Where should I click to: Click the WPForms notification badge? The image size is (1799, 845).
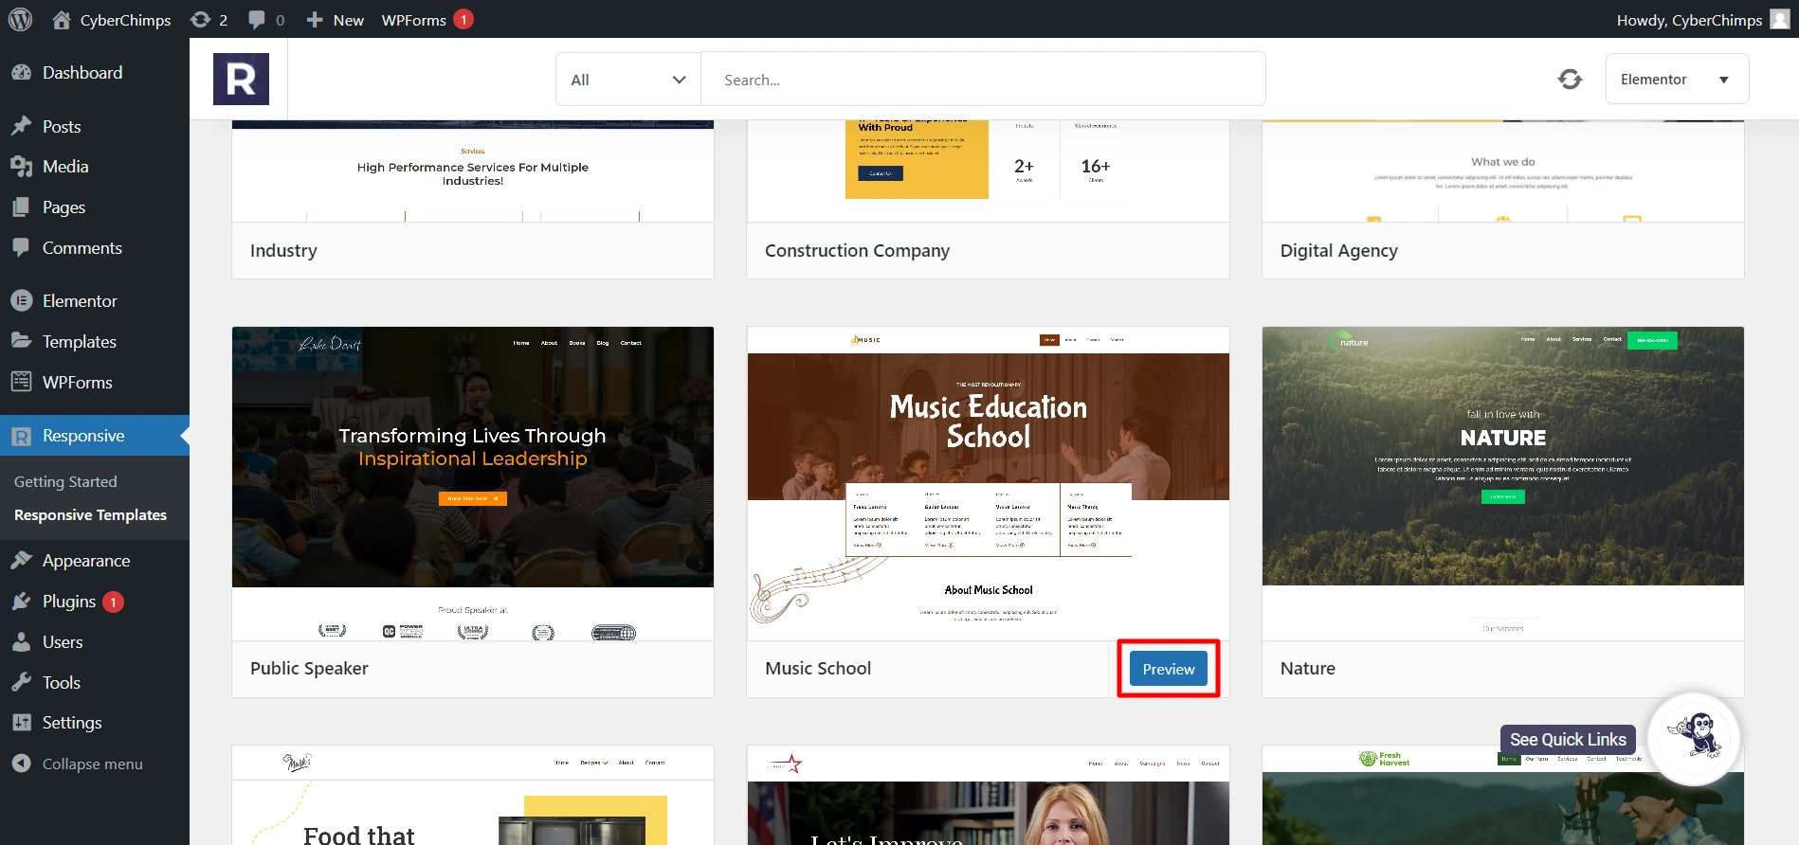click(x=463, y=19)
